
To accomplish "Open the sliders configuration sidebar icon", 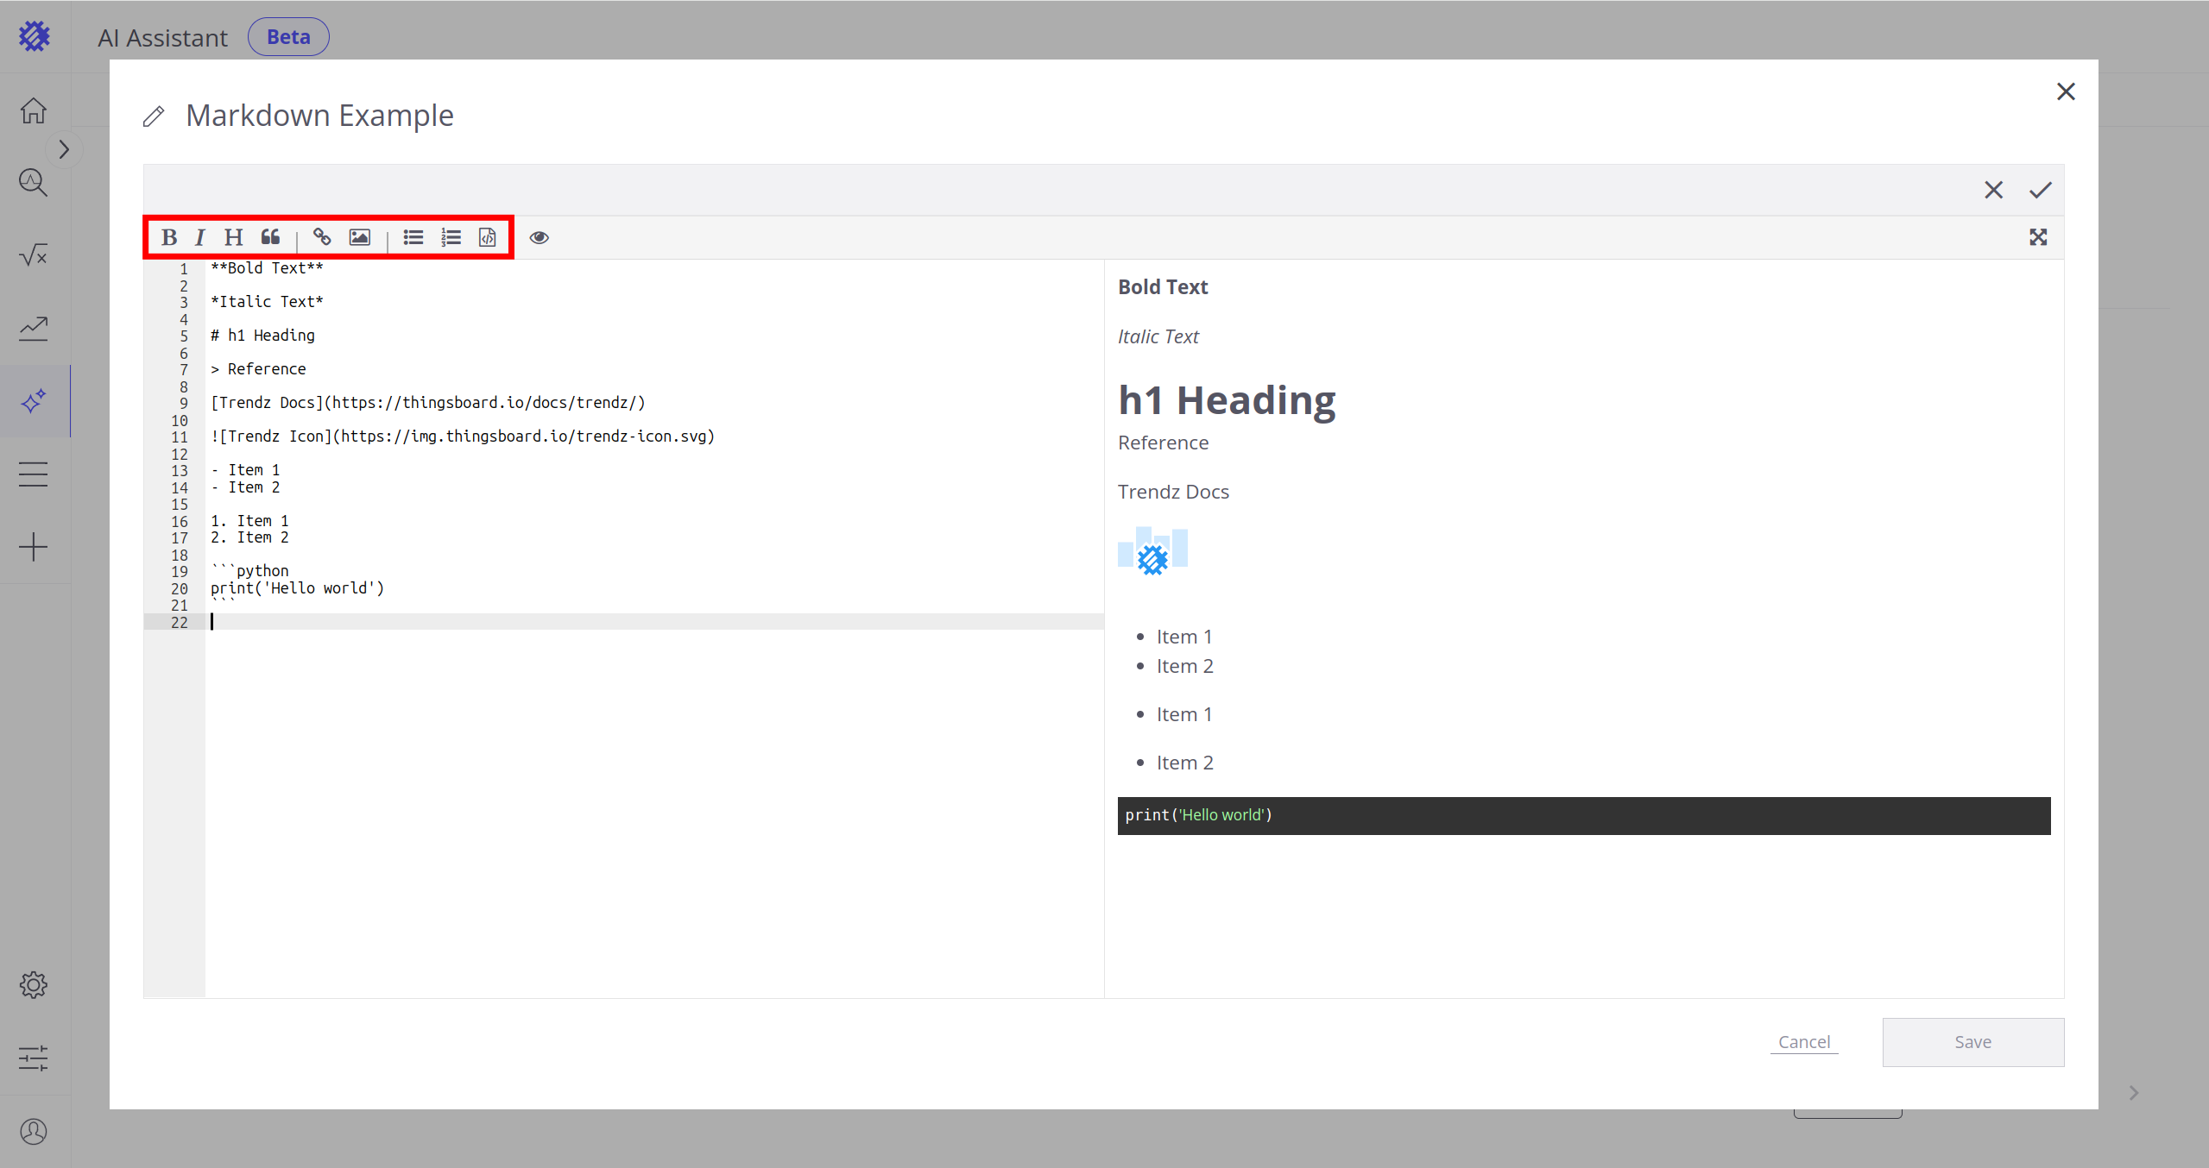I will pos(34,1058).
